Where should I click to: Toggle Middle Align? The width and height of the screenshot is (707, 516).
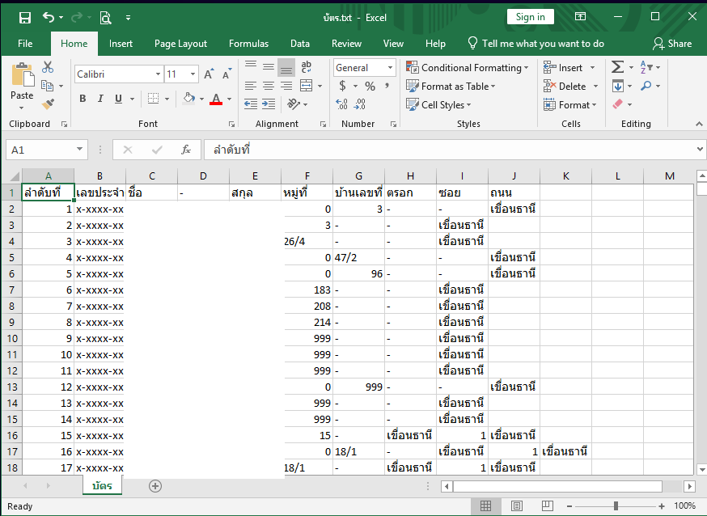click(x=269, y=67)
